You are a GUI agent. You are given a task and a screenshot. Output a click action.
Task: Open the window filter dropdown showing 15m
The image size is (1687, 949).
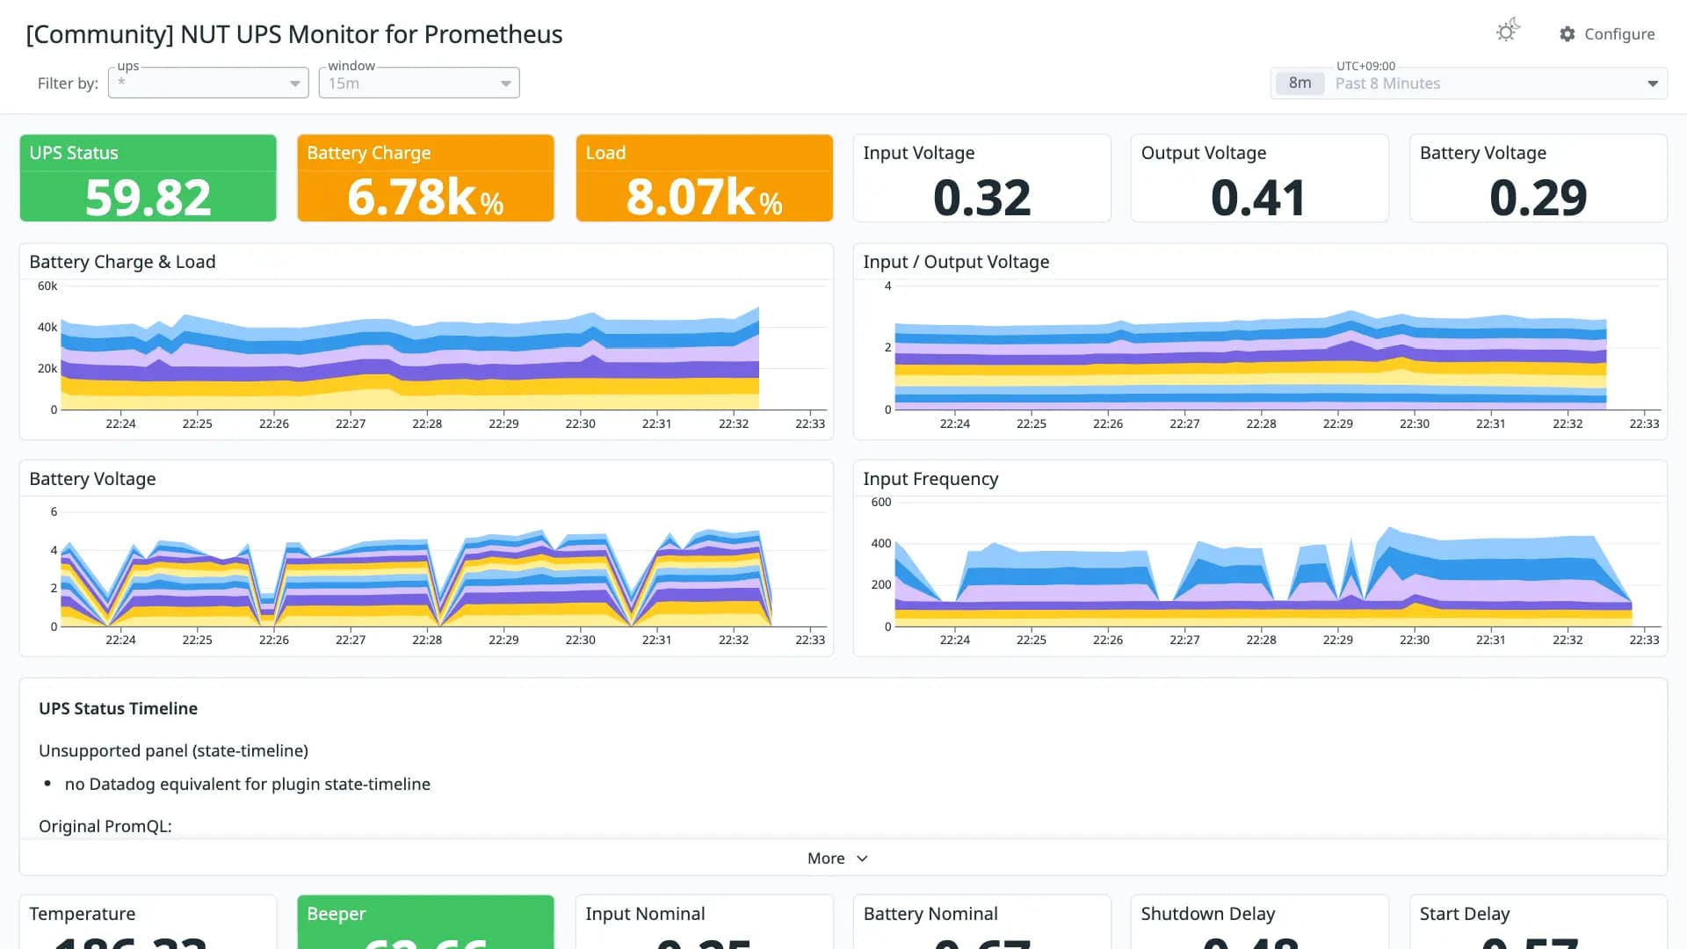(x=419, y=83)
